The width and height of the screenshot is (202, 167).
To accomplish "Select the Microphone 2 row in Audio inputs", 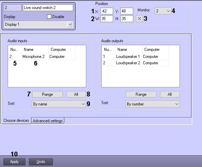I will click(42, 57).
